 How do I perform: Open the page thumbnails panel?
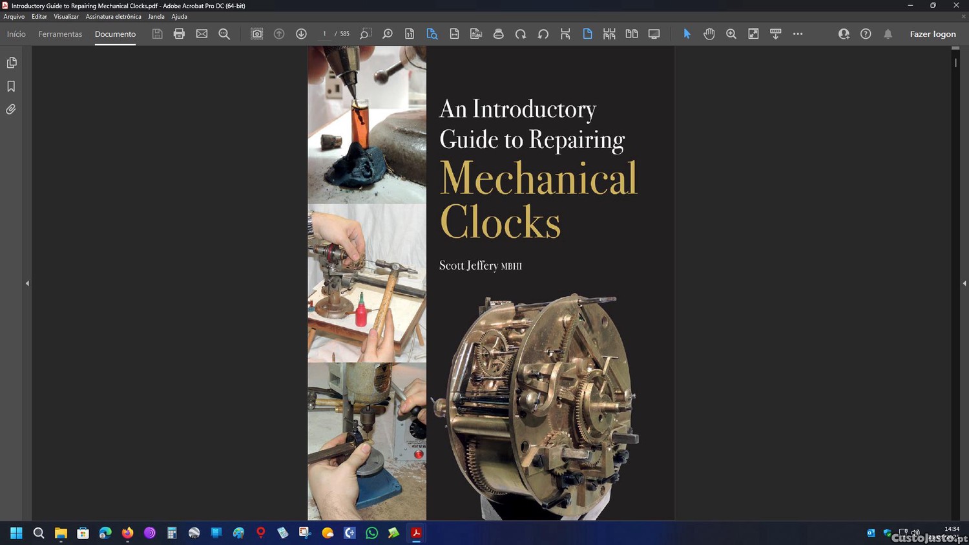[11, 63]
